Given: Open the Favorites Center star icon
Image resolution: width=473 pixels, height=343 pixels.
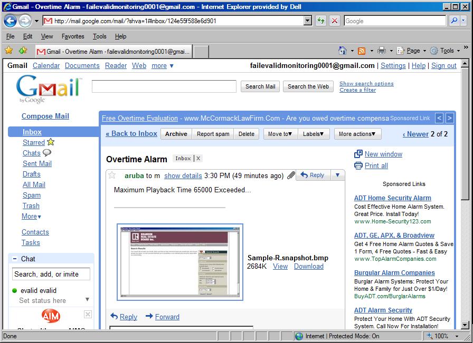Looking at the screenshot, I should [9, 50].
